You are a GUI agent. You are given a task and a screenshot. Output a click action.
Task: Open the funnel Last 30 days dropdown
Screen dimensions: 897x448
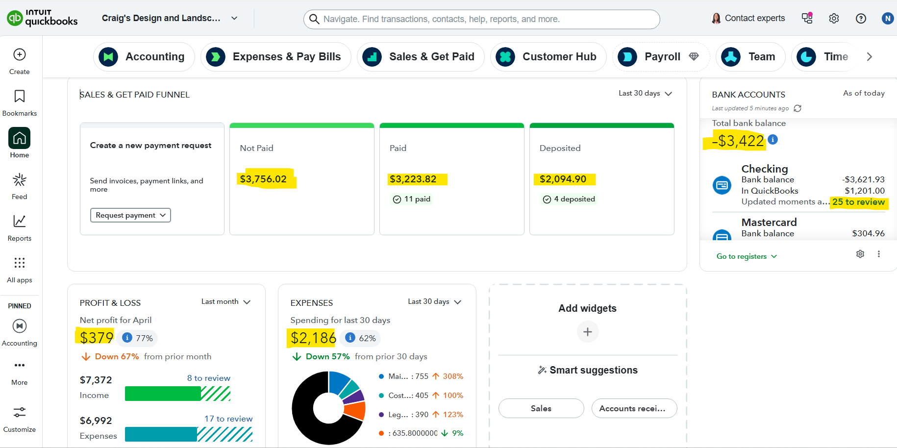click(x=645, y=93)
